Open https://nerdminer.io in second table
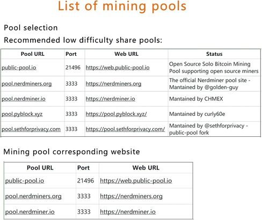This screenshot has height=220, width=262. point(128,212)
